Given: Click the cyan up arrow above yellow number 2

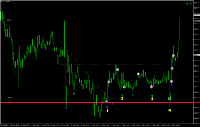Looking at the screenshot, I should tap(122, 95).
